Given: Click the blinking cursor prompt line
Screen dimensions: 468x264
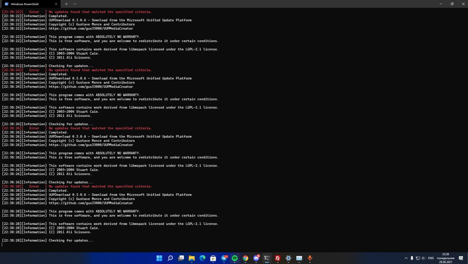Looking at the screenshot, I should pos(2,245).
